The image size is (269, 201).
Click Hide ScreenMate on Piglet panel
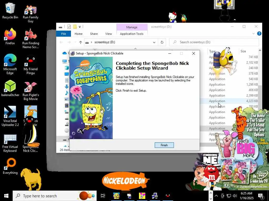point(262,142)
